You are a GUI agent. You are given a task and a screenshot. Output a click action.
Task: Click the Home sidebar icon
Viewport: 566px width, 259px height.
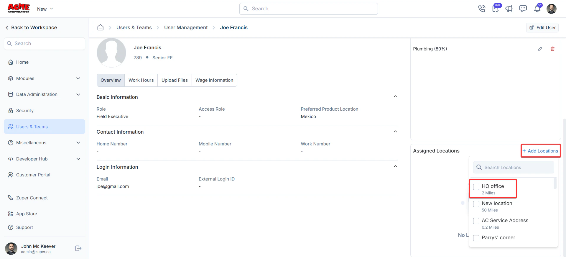click(11, 62)
